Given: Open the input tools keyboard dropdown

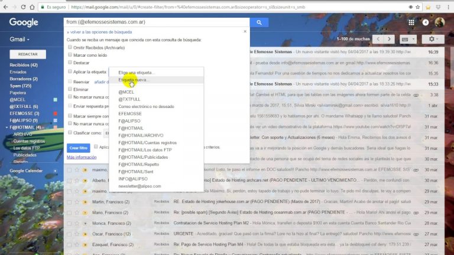Looking at the screenshot, I should [408, 39].
